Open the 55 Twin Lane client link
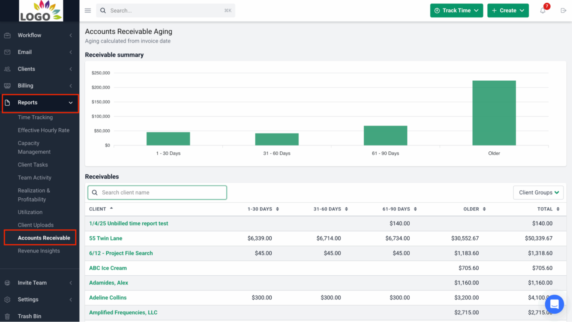572x322 pixels. (x=106, y=238)
